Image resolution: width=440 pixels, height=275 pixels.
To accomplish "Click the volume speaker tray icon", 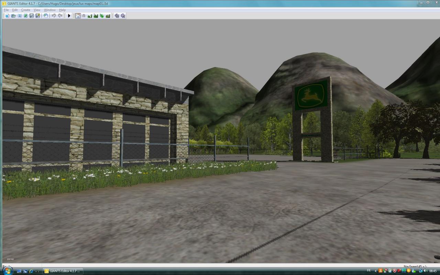I will (x=426, y=271).
